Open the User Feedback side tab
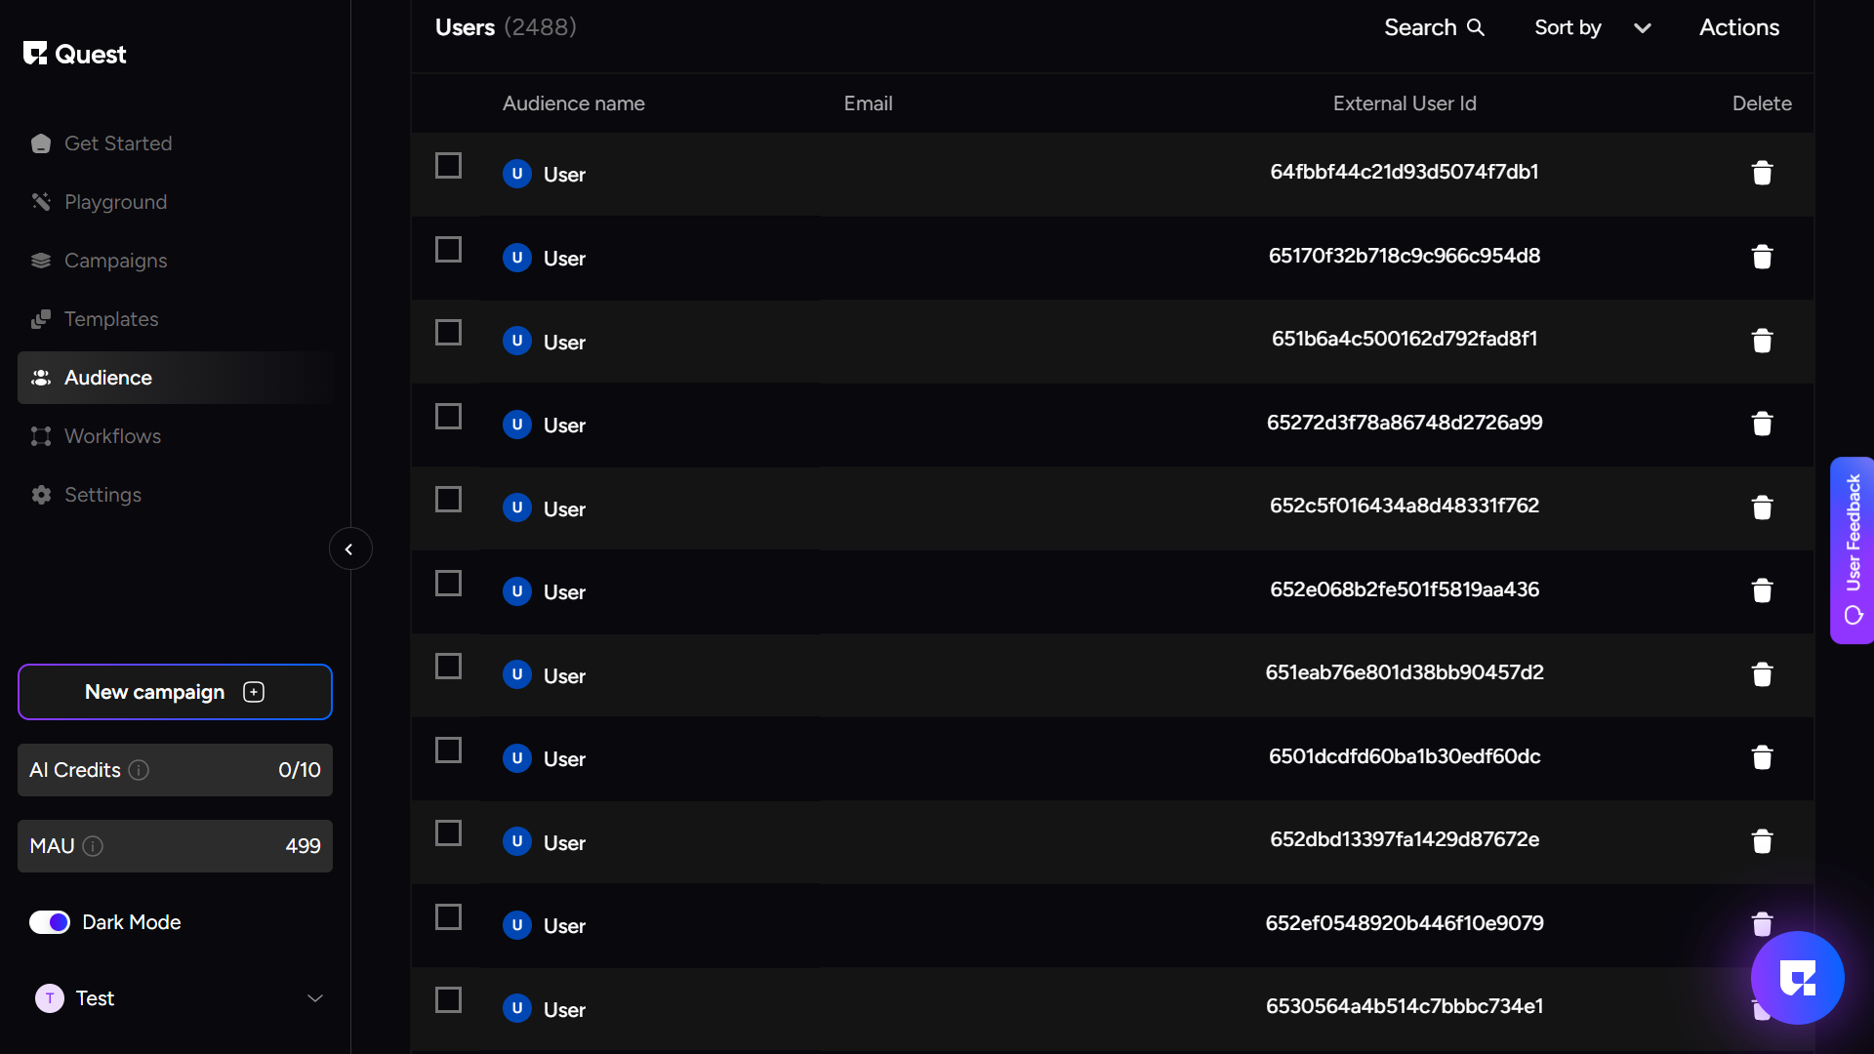The width and height of the screenshot is (1874, 1054). click(1853, 549)
